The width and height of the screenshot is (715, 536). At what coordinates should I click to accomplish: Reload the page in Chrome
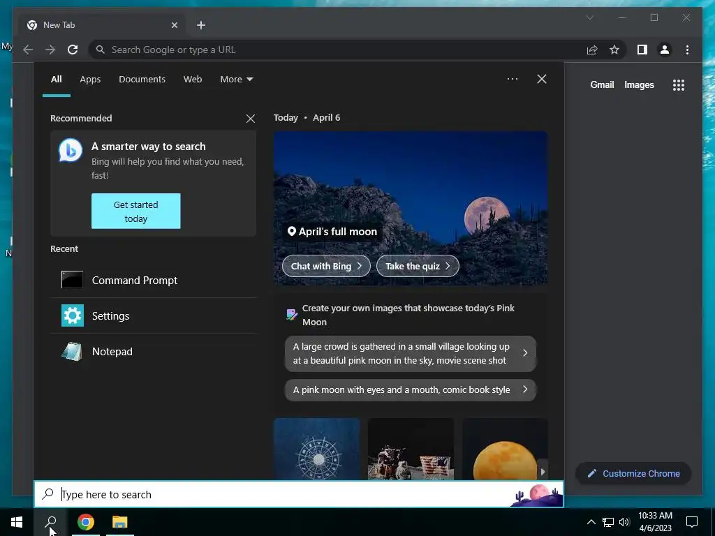73,50
